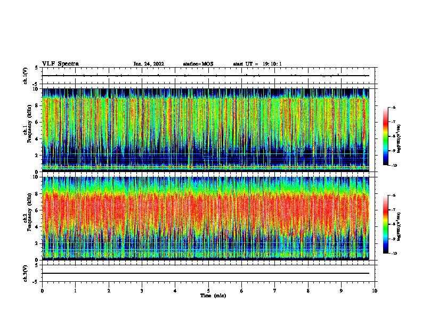Click the date text "Jan. 24, 2022"

(x=149, y=64)
